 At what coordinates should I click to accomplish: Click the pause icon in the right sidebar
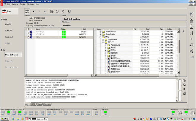pos(192,39)
